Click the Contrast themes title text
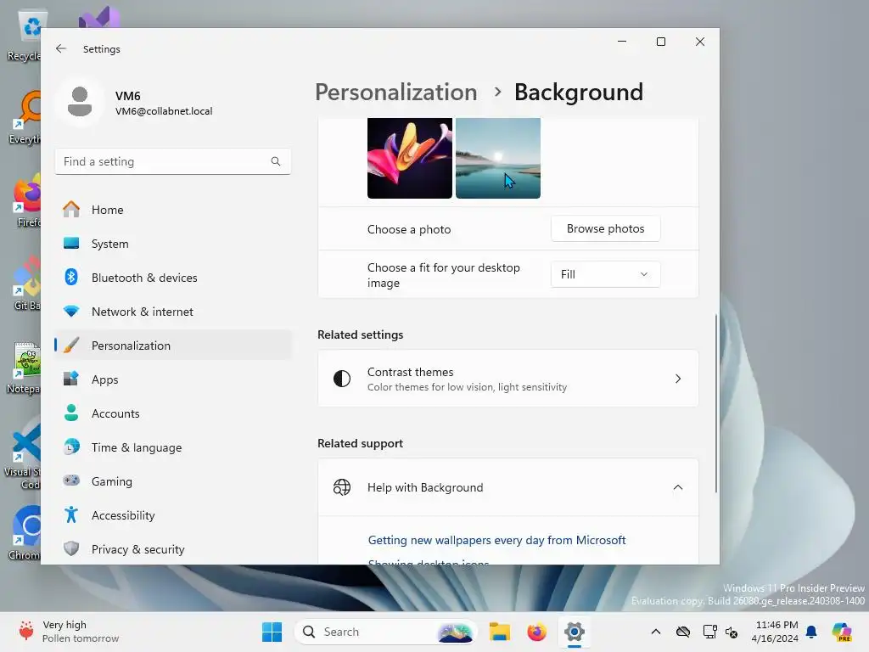 coord(410,372)
